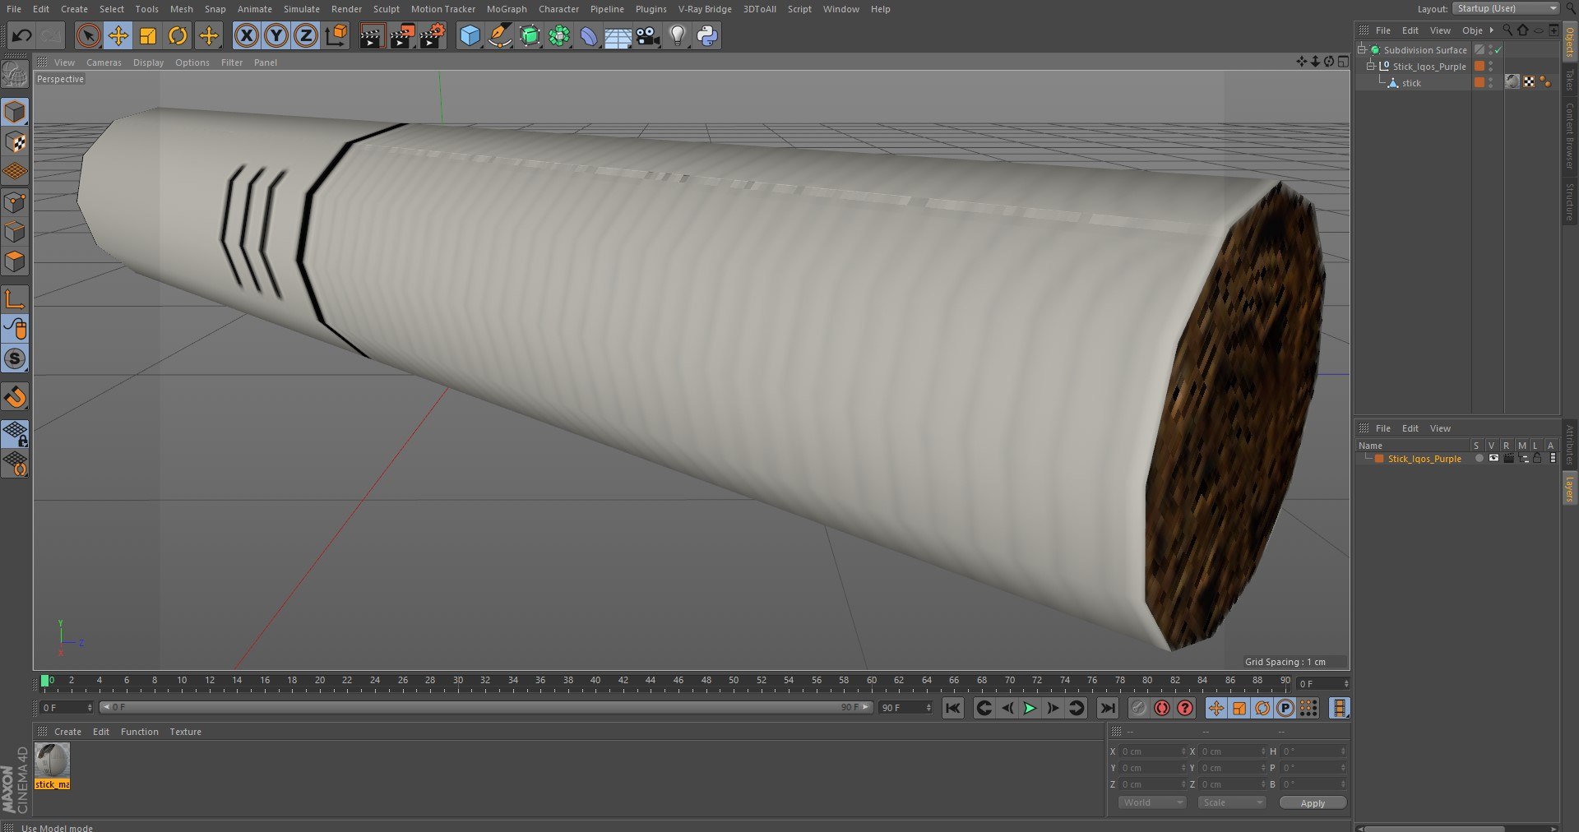Click the Stick_Iqos_Purple orange layer color swatch

click(x=1379, y=459)
